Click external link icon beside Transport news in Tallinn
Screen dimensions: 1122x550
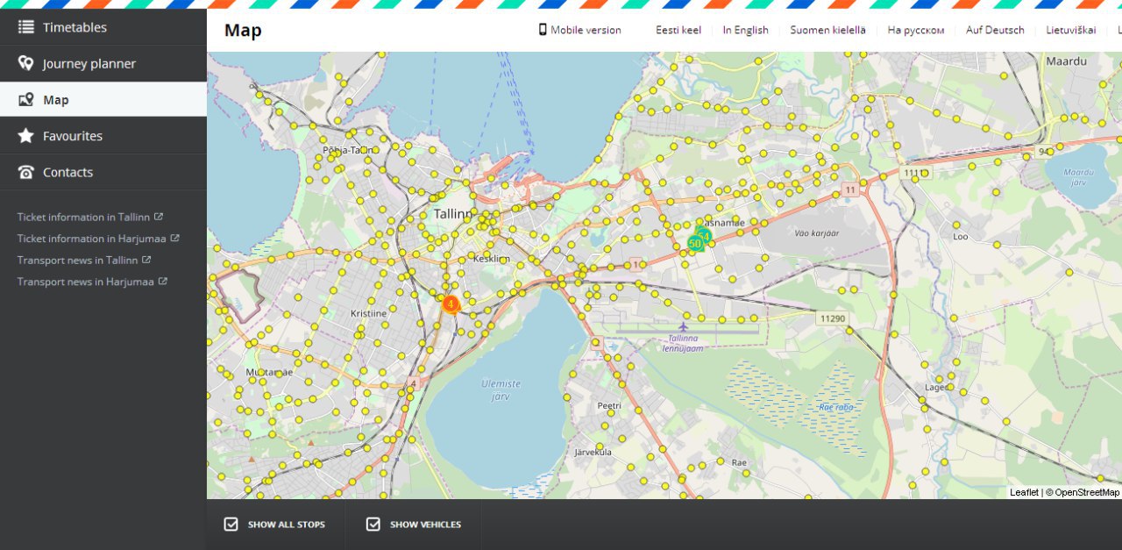coord(146,260)
